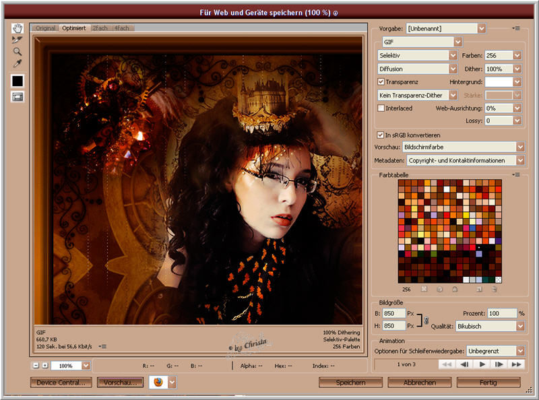539x400 pixels.
Task: Switch to the 2fach tab
Action: pyautogui.click(x=100, y=28)
